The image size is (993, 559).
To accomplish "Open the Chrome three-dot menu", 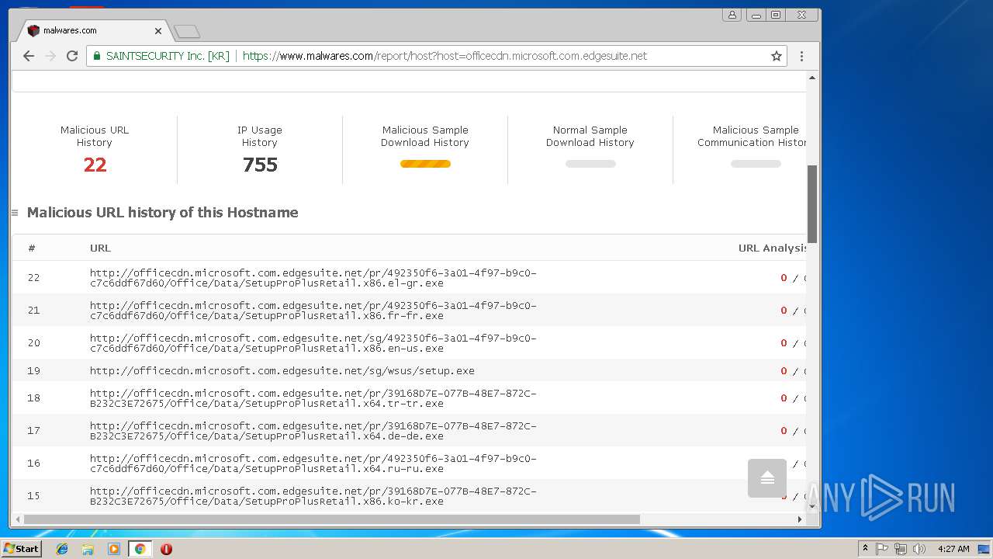I will [x=801, y=56].
